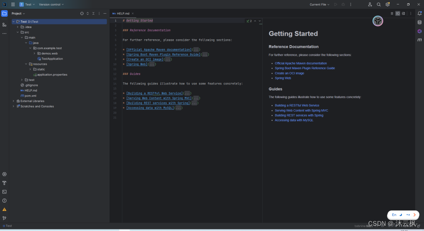Open IDE settings gear icon
Viewport: 424px width, 231px height.
tap(387, 4)
